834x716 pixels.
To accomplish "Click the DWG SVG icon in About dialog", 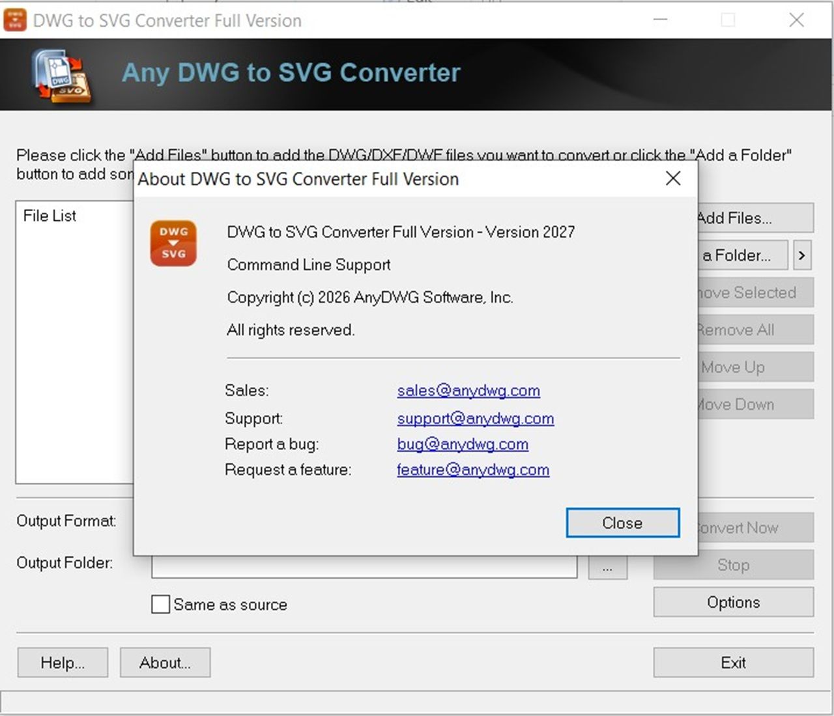I will coord(173,243).
